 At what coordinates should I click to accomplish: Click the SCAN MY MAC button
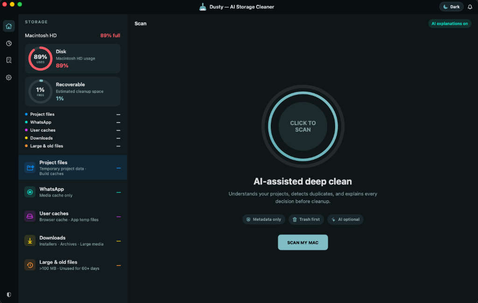click(302, 242)
